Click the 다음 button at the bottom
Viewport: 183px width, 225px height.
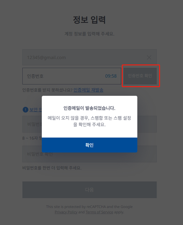tap(89, 190)
